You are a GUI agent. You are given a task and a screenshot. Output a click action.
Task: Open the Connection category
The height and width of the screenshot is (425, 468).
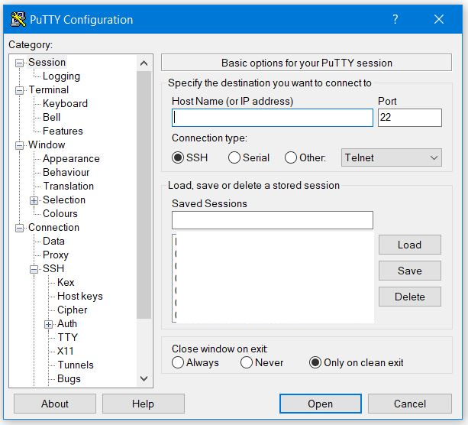coord(53,227)
